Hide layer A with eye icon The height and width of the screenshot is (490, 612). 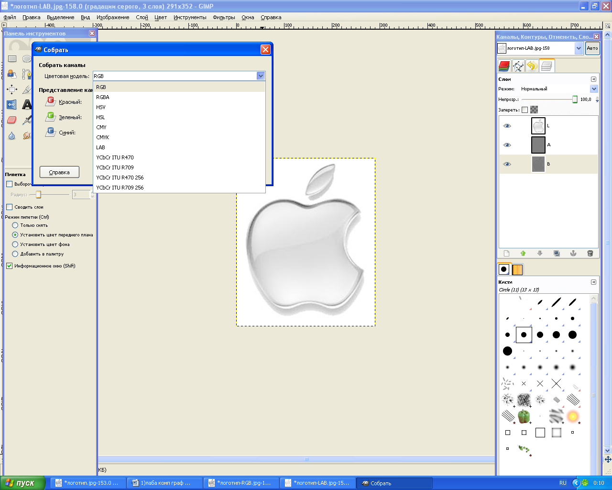click(507, 145)
